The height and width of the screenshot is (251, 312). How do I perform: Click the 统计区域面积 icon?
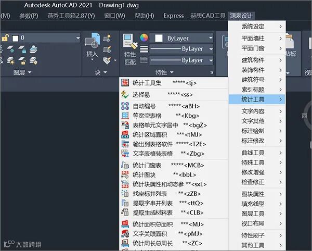point(125,135)
